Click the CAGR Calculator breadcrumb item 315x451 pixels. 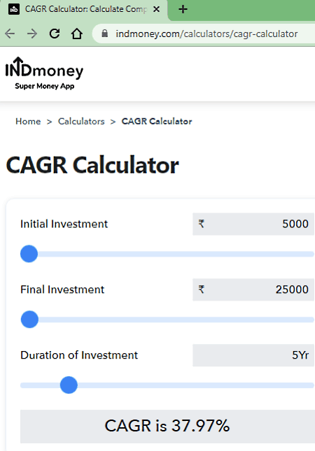[157, 122]
